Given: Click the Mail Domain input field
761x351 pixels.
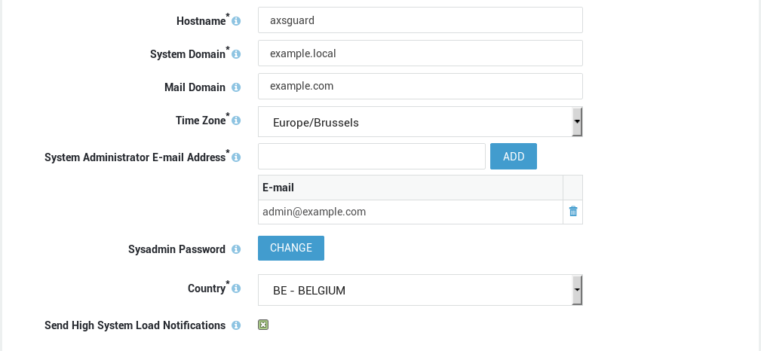Looking at the screenshot, I should [x=420, y=86].
